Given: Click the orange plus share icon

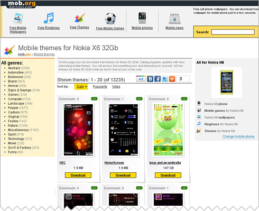Looking at the screenshot, I should (172, 79).
